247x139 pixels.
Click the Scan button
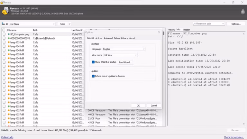pyautogui.click(x=62, y=24)
